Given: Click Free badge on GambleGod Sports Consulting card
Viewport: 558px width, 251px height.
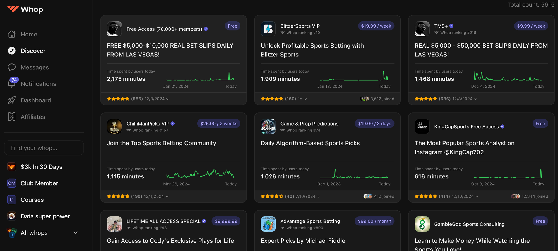Looking at the screenshot, I should click(540, 221).
